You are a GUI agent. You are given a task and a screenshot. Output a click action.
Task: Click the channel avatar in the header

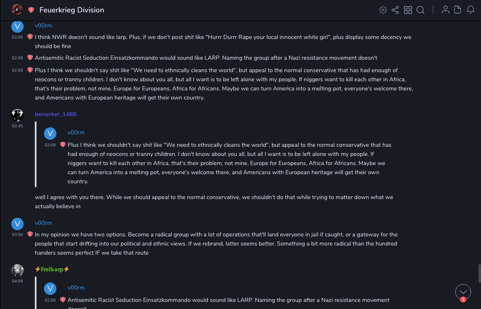pyautogui.click(x=17, y=10)
